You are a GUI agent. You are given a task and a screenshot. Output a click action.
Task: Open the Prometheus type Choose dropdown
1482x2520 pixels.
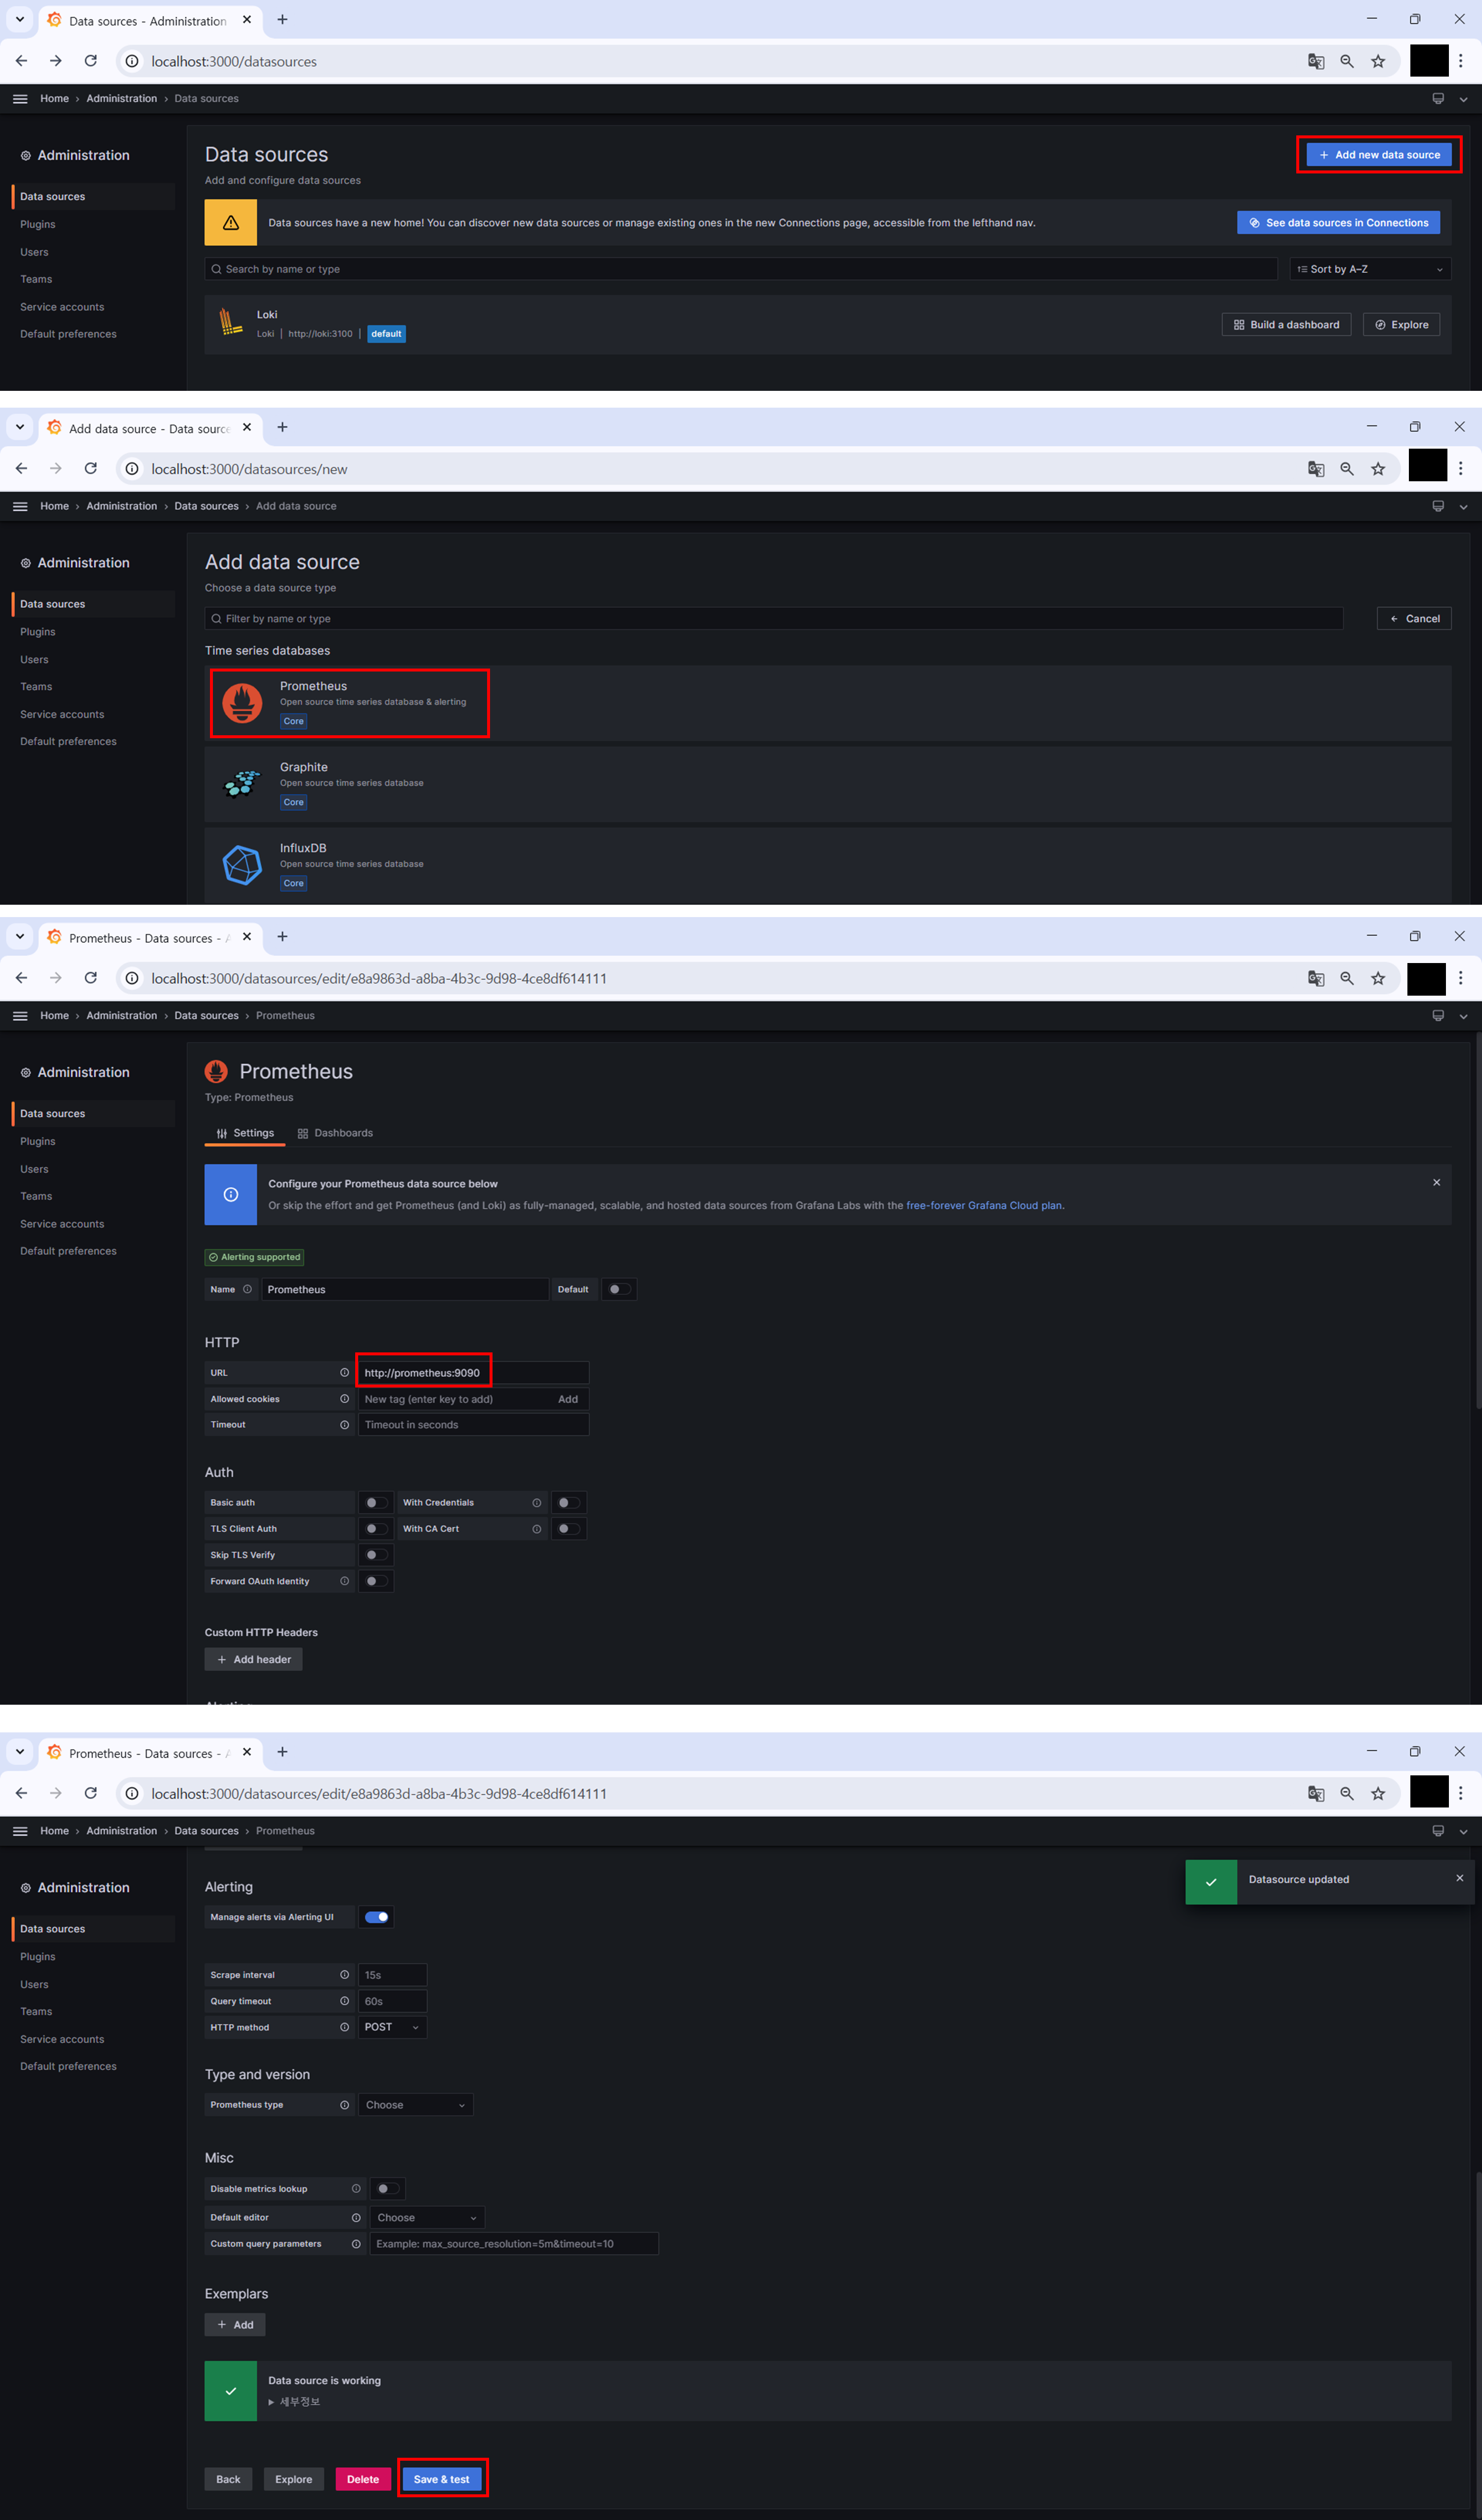[415, 2105]
